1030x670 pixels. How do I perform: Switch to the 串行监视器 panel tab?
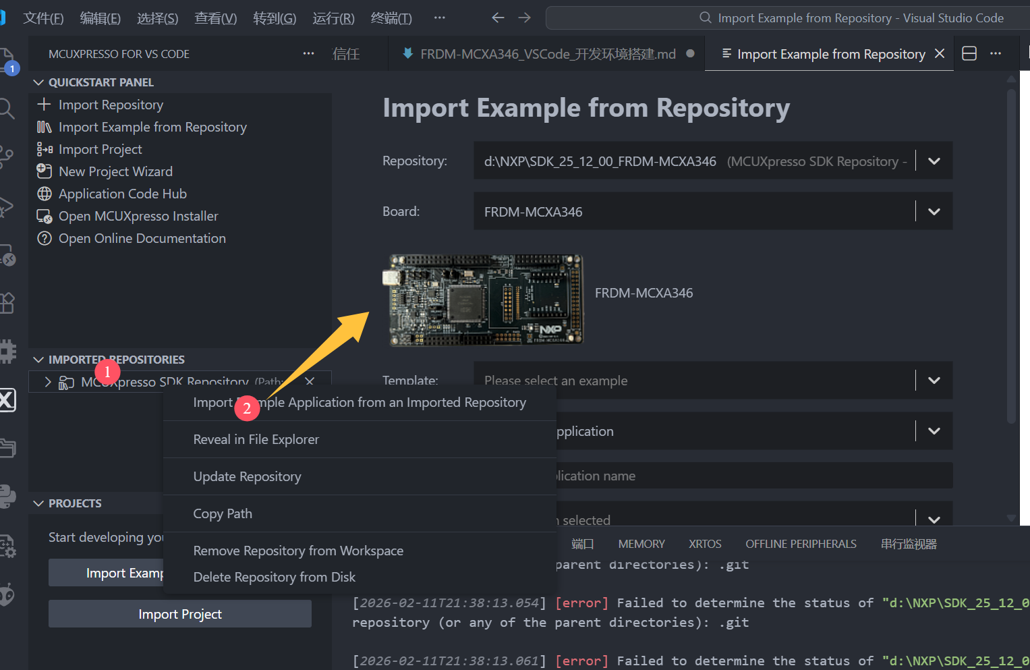(x=909, y=544)
